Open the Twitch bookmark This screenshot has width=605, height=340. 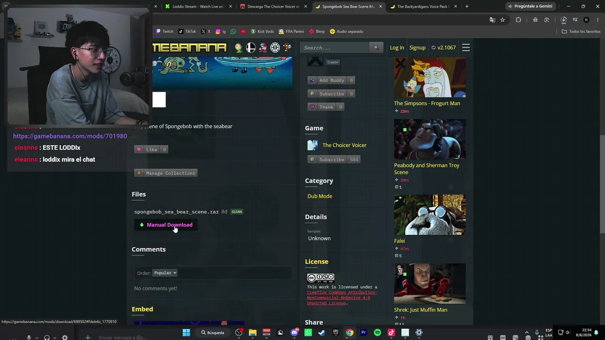[x=165, y=32]
